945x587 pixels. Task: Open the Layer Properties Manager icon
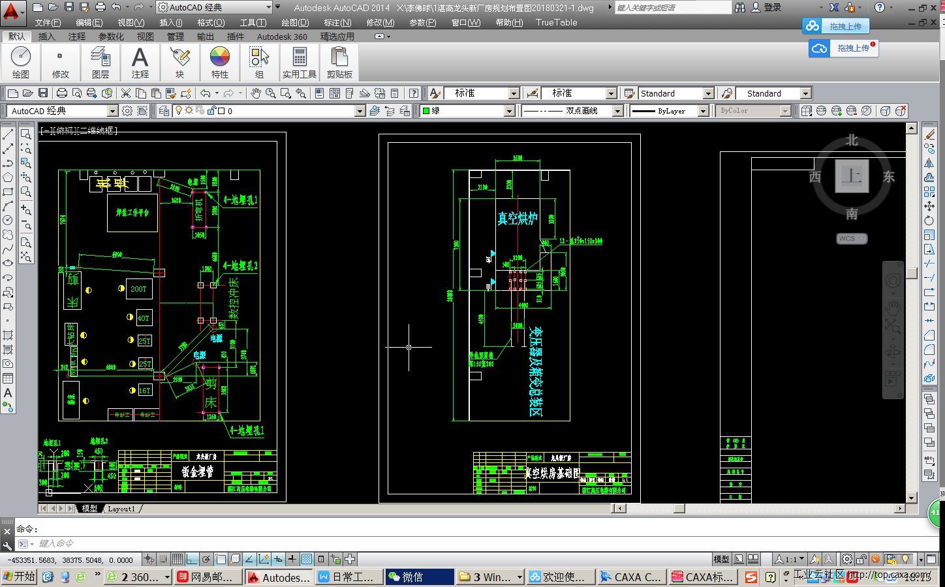click(x=164, y=111)
